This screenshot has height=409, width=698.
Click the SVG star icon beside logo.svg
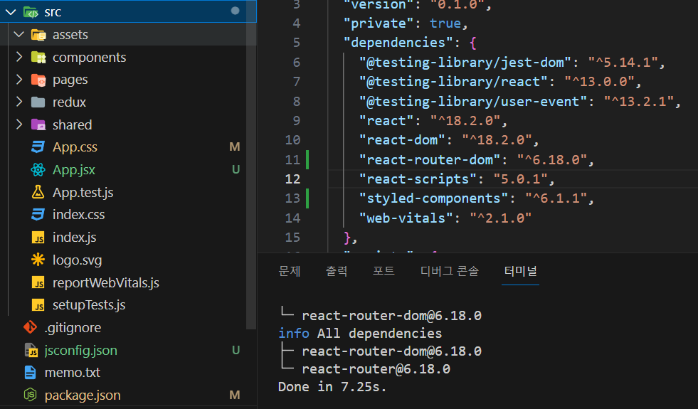pos(38,260)
